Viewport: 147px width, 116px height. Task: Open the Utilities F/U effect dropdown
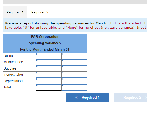pos(74,56)
